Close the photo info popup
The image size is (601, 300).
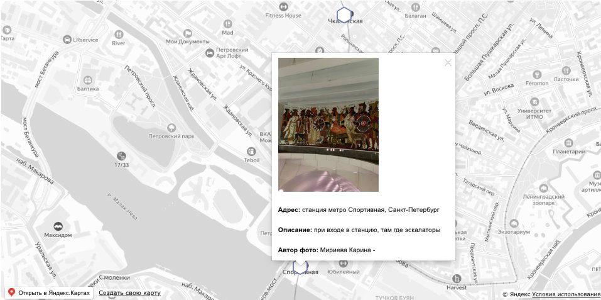[448, 62]
